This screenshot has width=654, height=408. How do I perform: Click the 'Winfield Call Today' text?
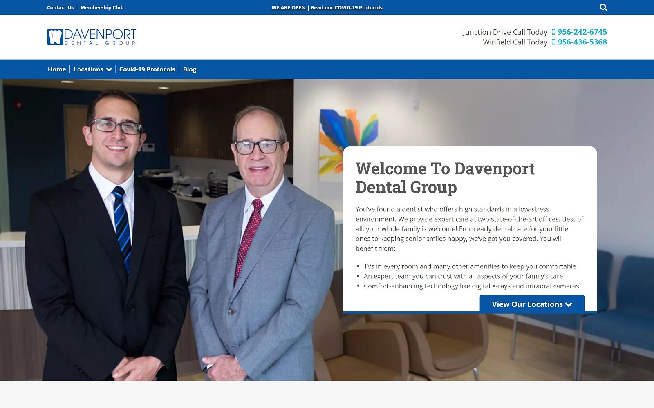click(x=515, y=42)
